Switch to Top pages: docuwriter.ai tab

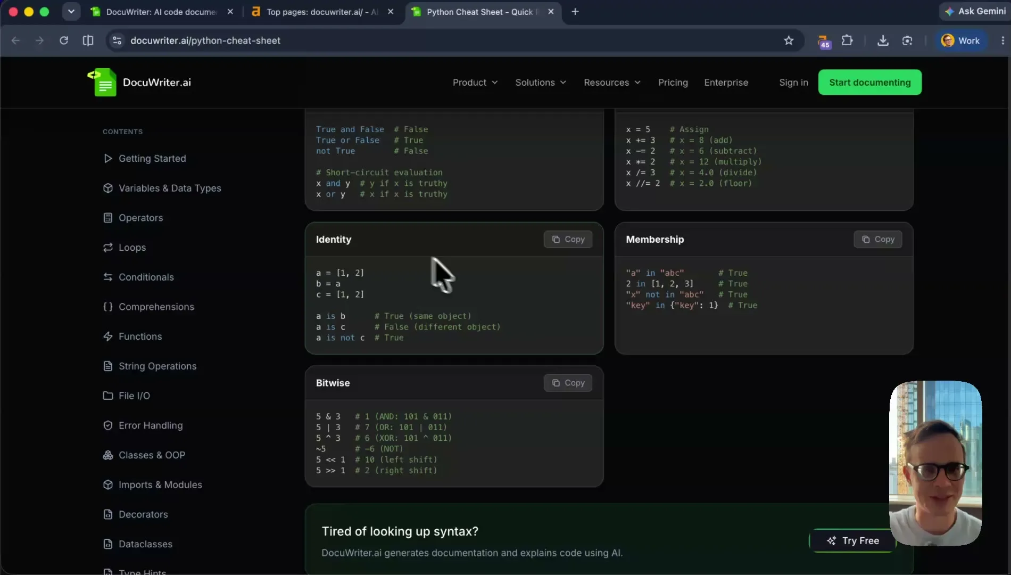(x=322, y=12)
